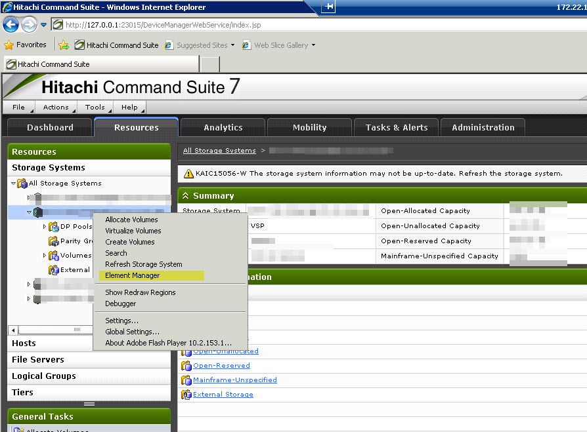
Task: Click the General Tasks panel header
Action: (x=89, y=416)
